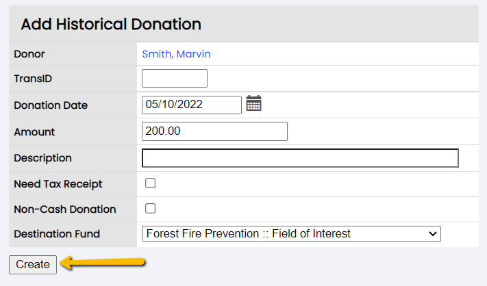Click the Amount field label

coord(34,132)
